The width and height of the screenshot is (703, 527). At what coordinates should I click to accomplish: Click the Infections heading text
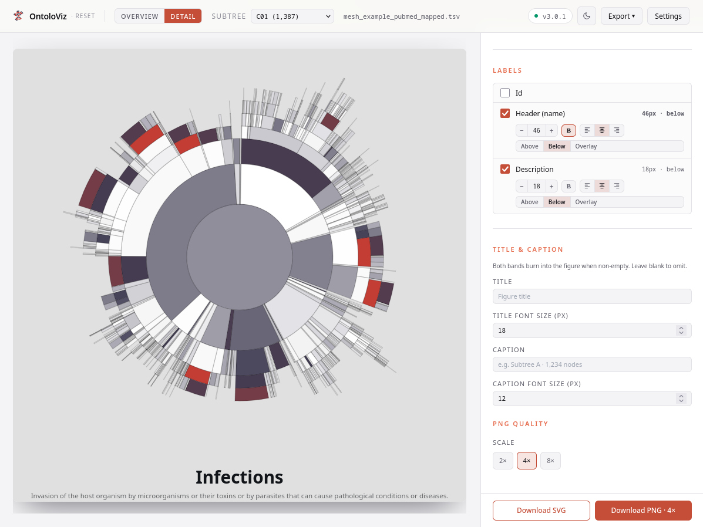[240, 477]
